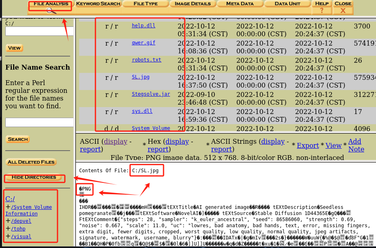The width and height of the screenshot is (376, 248).
Task: Click the ASCII Strings report link
Action: (x=221, y=149)
